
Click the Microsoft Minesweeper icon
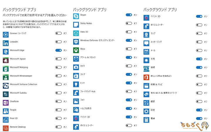coord(6,77)
